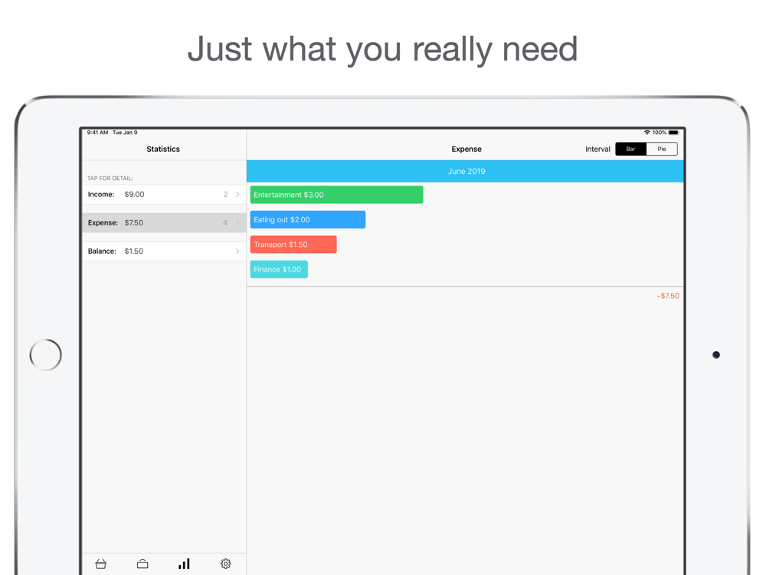Click the Expense $7.50 value
766x575 pixels.
[x=134, y=223]
